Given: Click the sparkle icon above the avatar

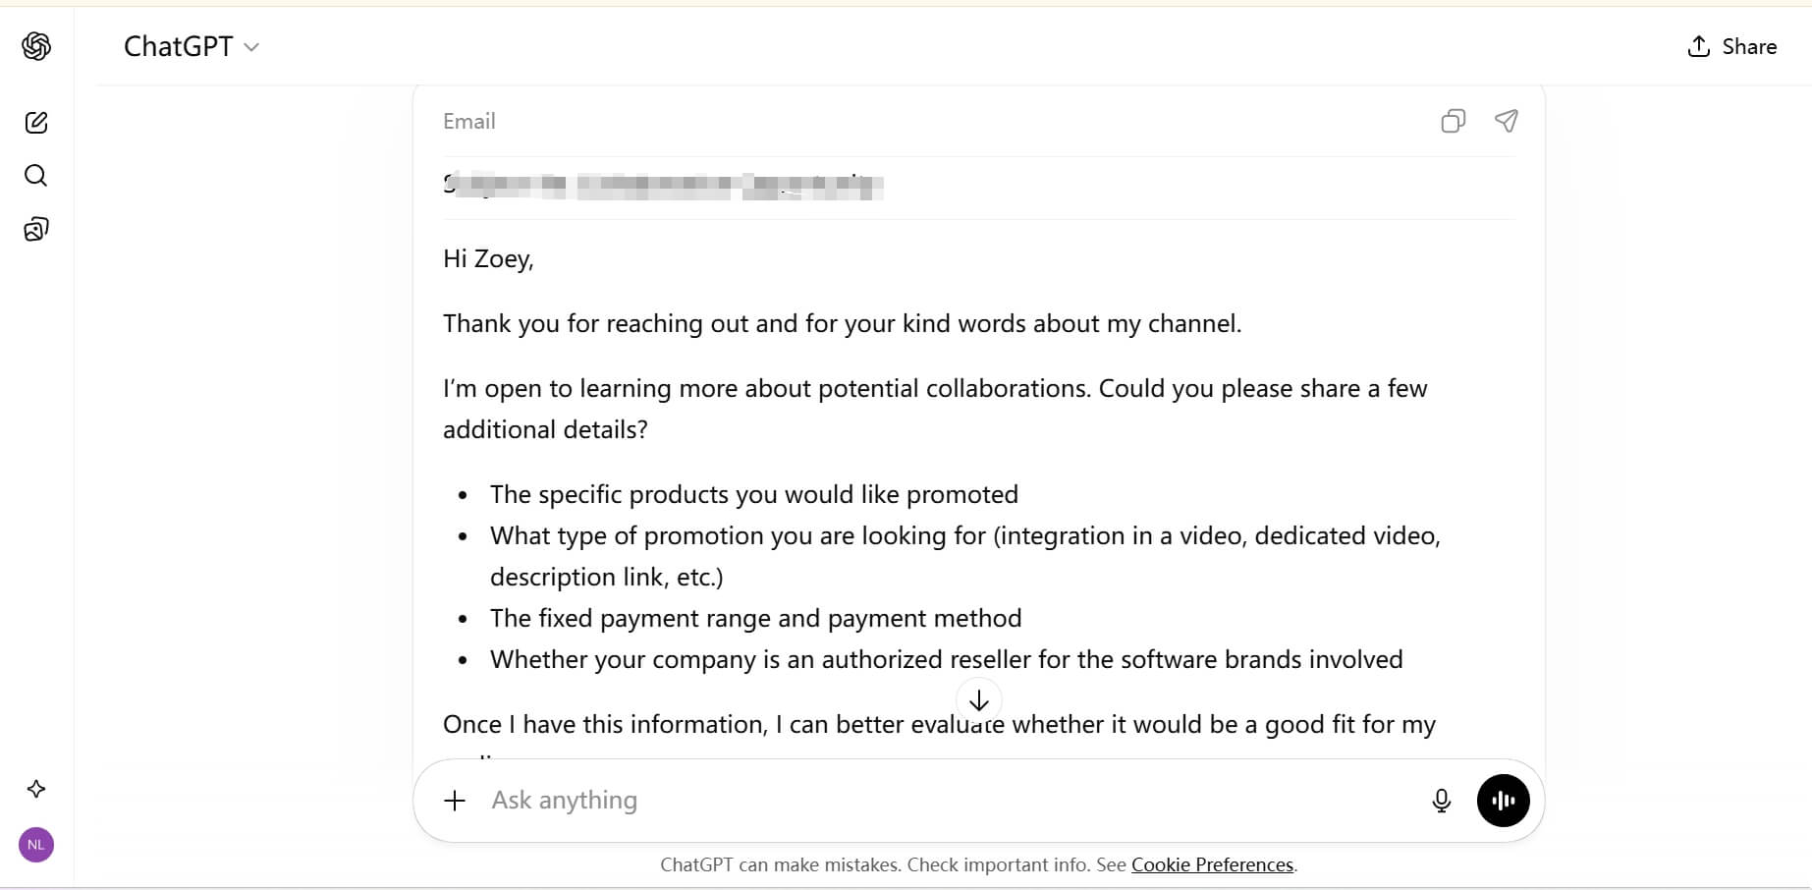Looking at the screenshot, I should [x=36, y=789].
